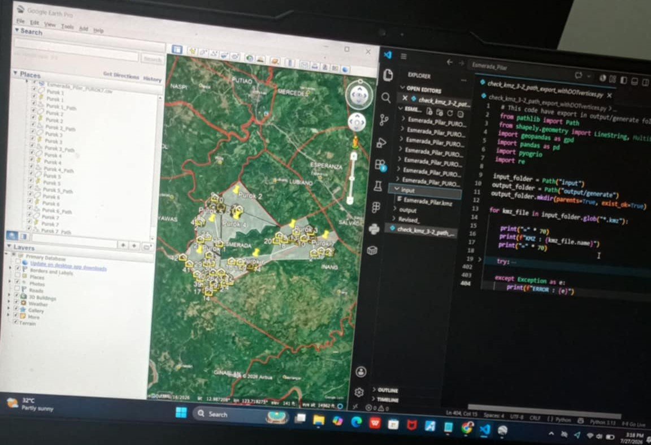This screenshot has width=651, height=445.
Task: Open Add menu in Google Earth Pro
Action: [84, 29]
